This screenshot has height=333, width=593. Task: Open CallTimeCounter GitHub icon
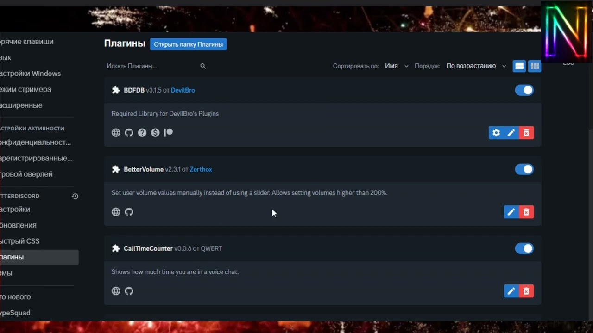pos(129,291)
